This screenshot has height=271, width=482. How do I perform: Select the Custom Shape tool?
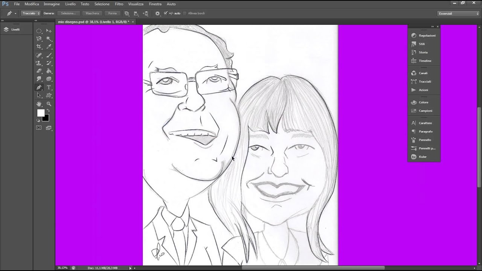point(49,95)
